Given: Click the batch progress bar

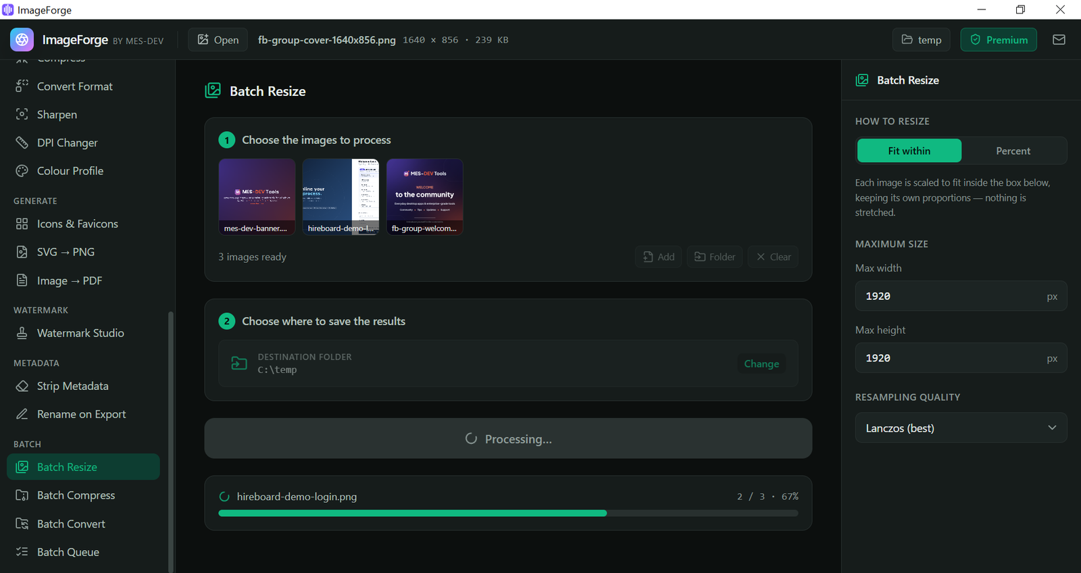Looking at the screenshot, I should point(508,514).
